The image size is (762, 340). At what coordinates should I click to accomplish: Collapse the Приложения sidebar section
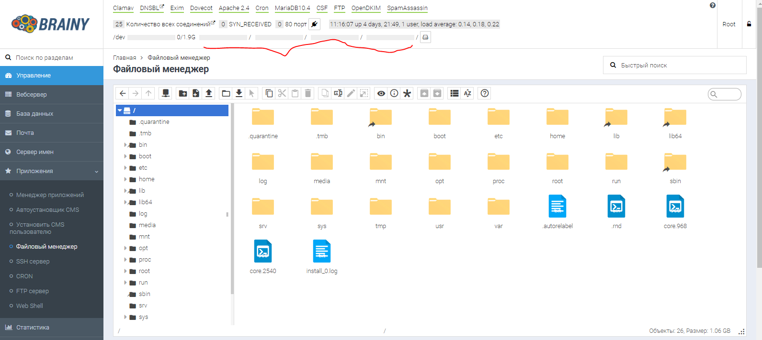click(x=52, y=171)
